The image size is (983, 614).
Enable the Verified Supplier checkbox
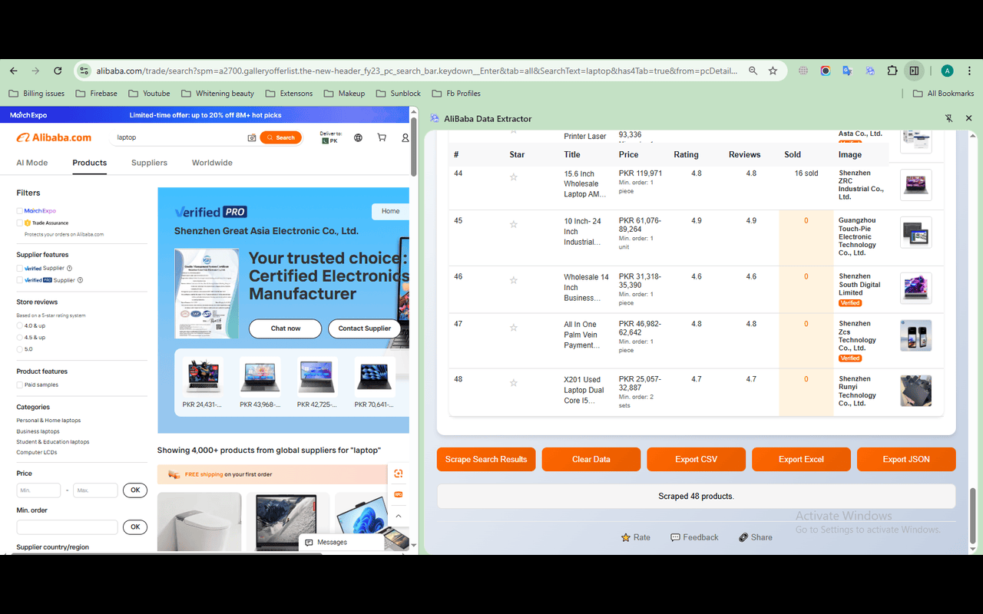point(19,269)
